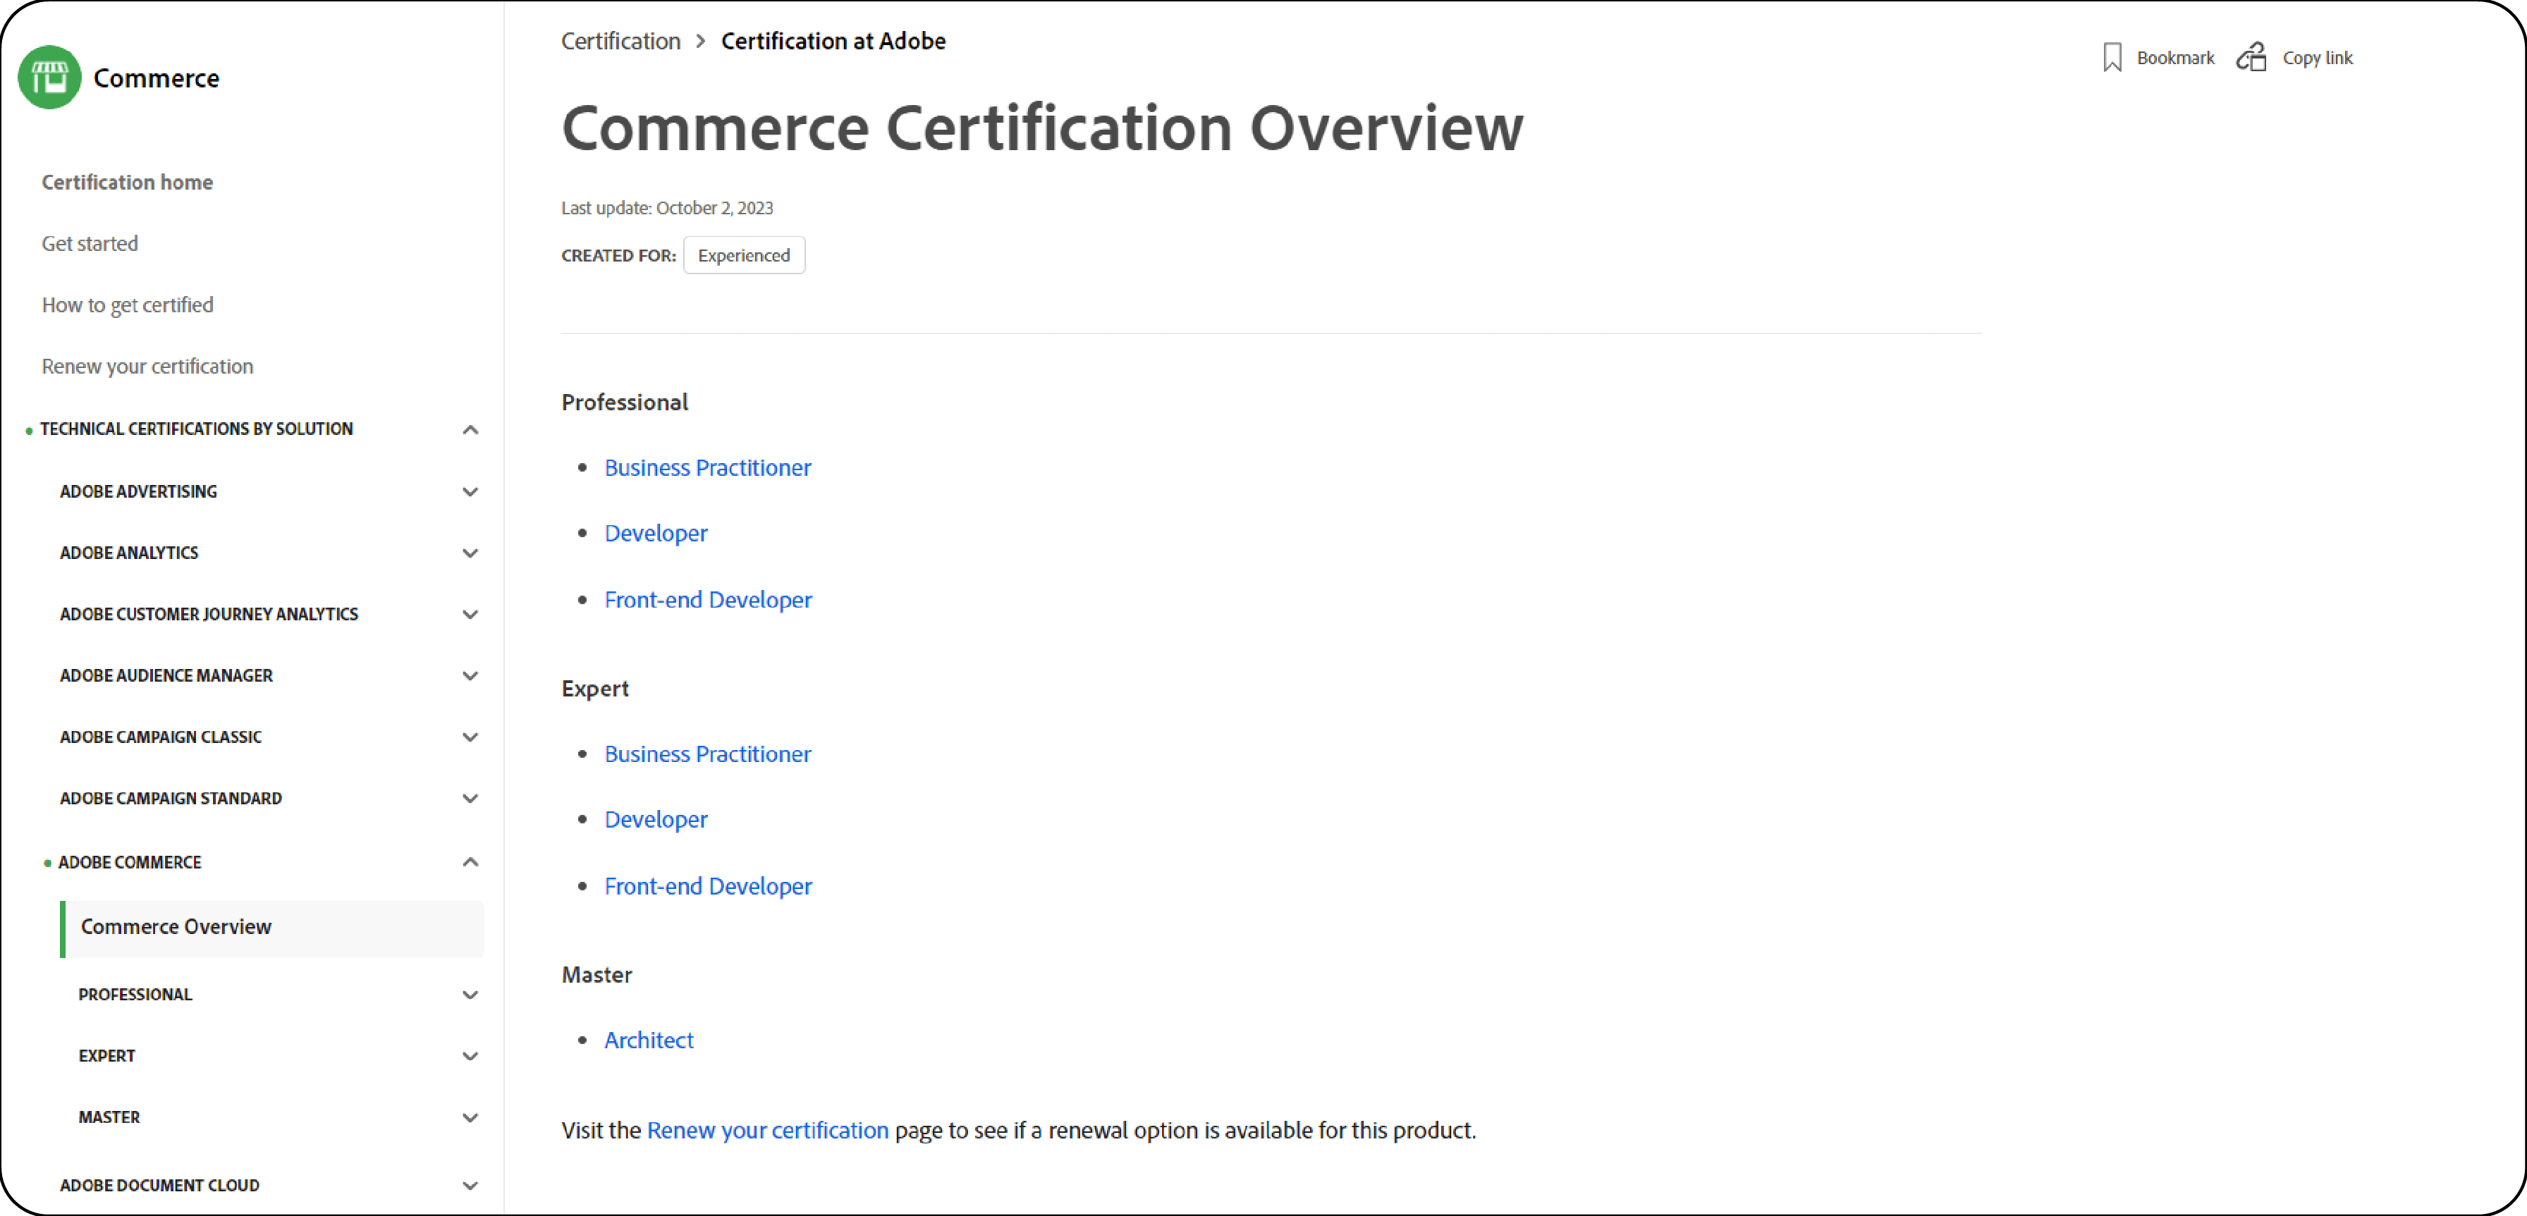
Task: Select Commerce Overview sidebar item
Action: click(x=271, y=928)
